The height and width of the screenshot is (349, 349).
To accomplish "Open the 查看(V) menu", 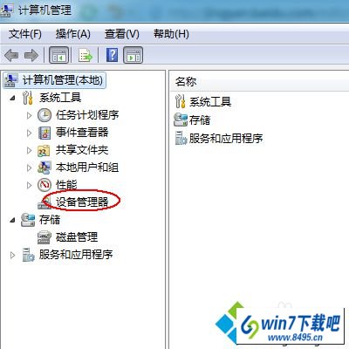I will 122,34.
